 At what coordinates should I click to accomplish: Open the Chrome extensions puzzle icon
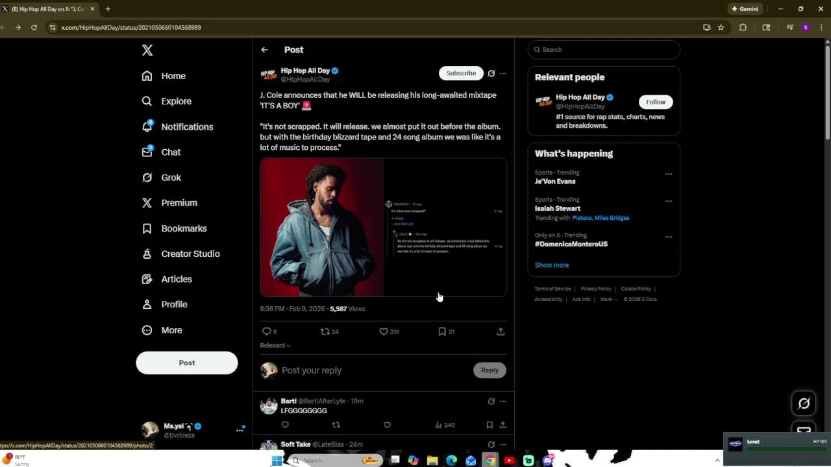coord(743,27)
